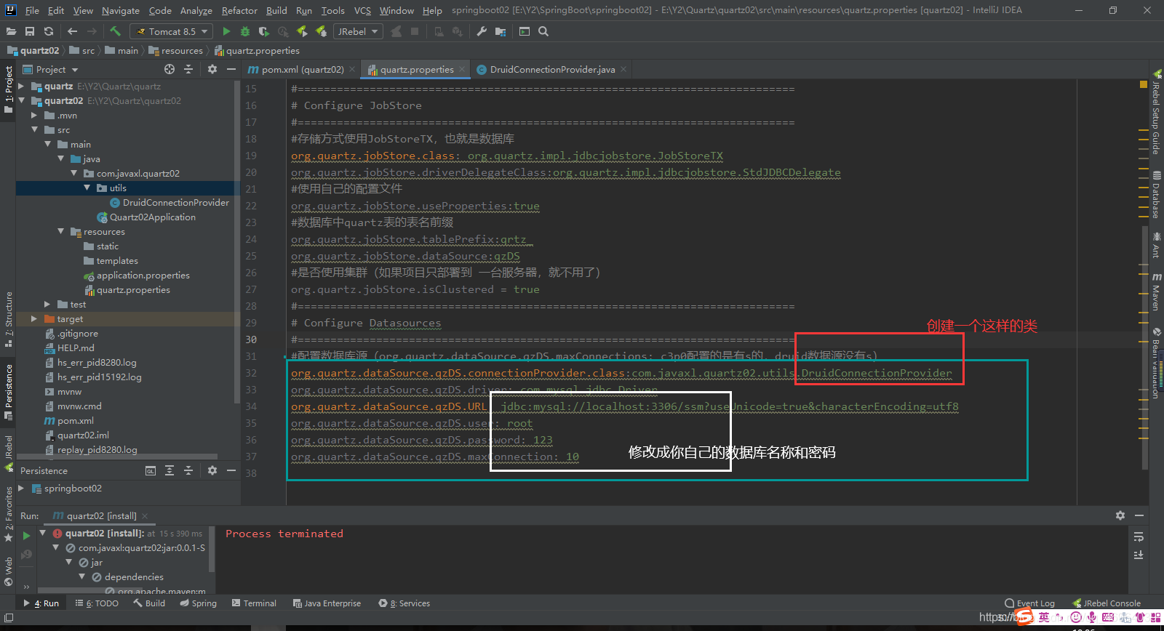Open the Spring tool window
Viewport: 1164px width, 631px height.
click(198, 603)
